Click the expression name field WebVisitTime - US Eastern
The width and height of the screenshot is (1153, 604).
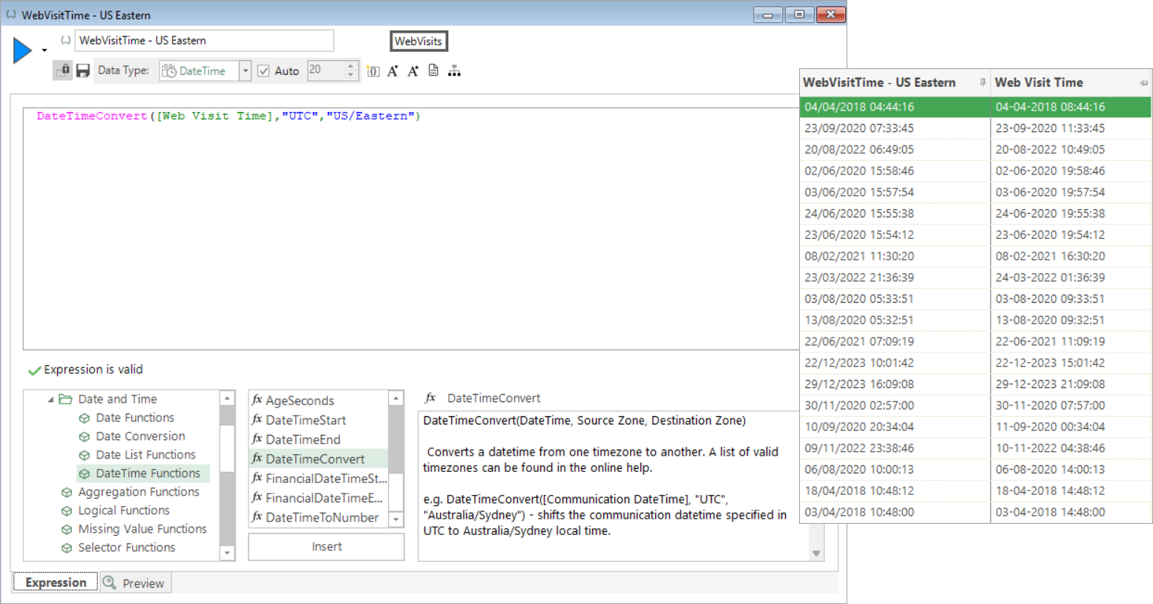pos(204,41)
